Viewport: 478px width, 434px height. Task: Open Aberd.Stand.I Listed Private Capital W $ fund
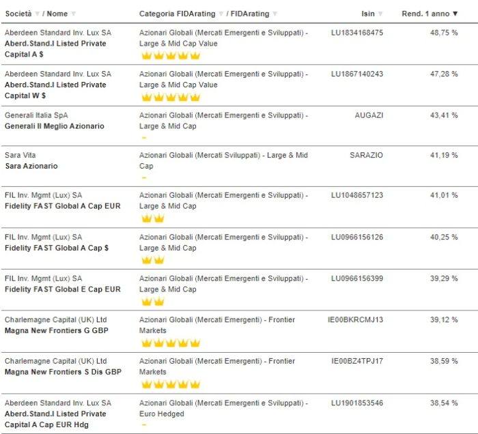(55, 90)
